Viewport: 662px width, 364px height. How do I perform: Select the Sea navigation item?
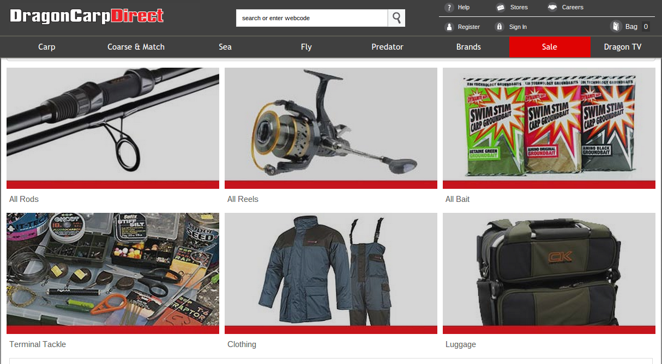pos(225,47)
